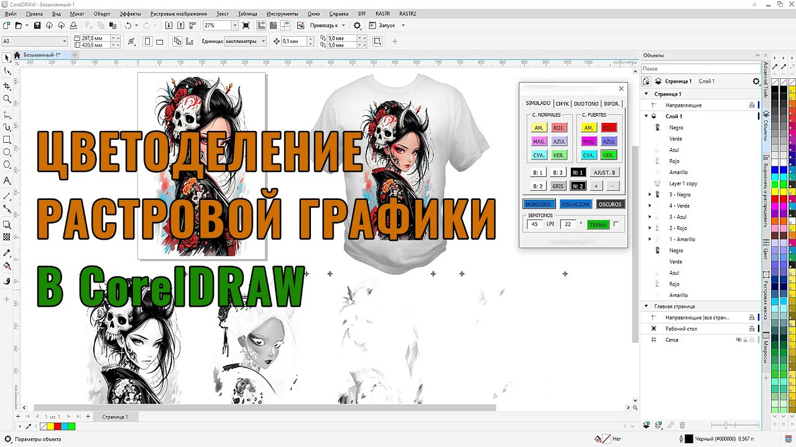
Task: Expand the 3 - Azul group
Action: click(650, 217)
